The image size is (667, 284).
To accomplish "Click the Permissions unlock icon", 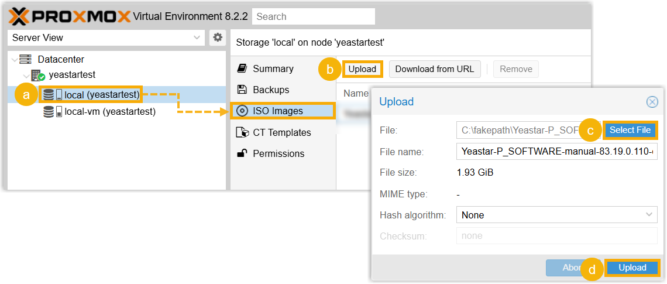I will click(242, 153).
